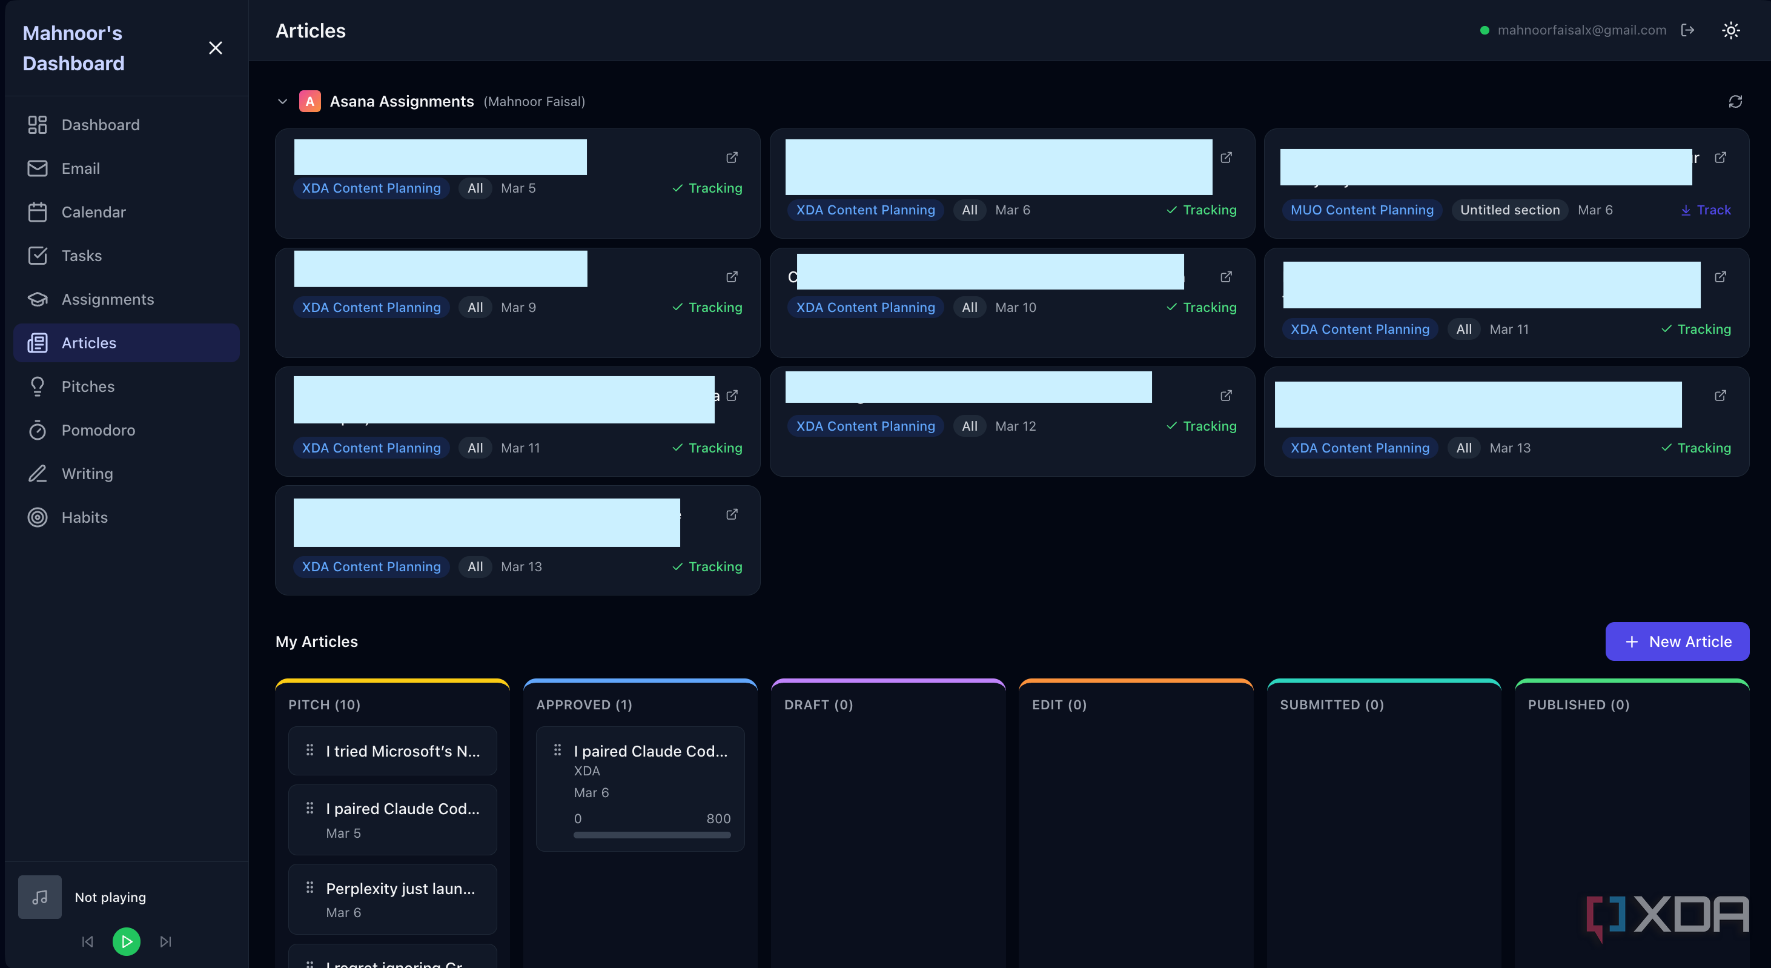Click MUO Content Planning tag
Image resolution: width=1771 pixels, height=968 pixels.
click(x=1361, y=210)
